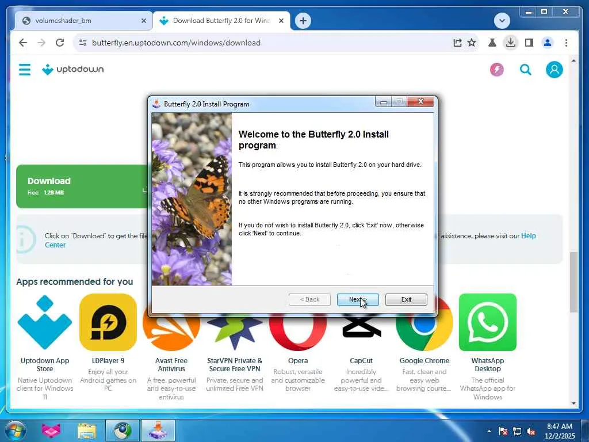Open Uptodown App Store app icon

(45, 322)
